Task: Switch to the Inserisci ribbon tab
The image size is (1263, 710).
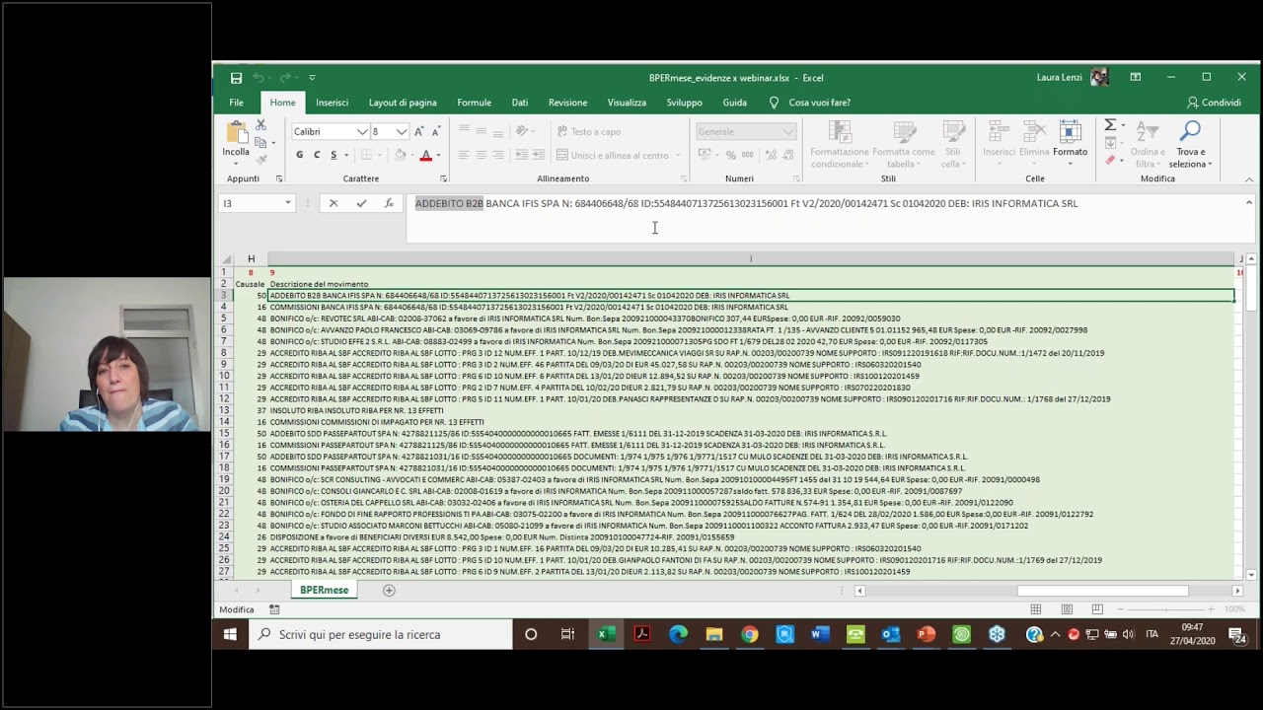Action: pyautogui.click(x=333, y=103)
